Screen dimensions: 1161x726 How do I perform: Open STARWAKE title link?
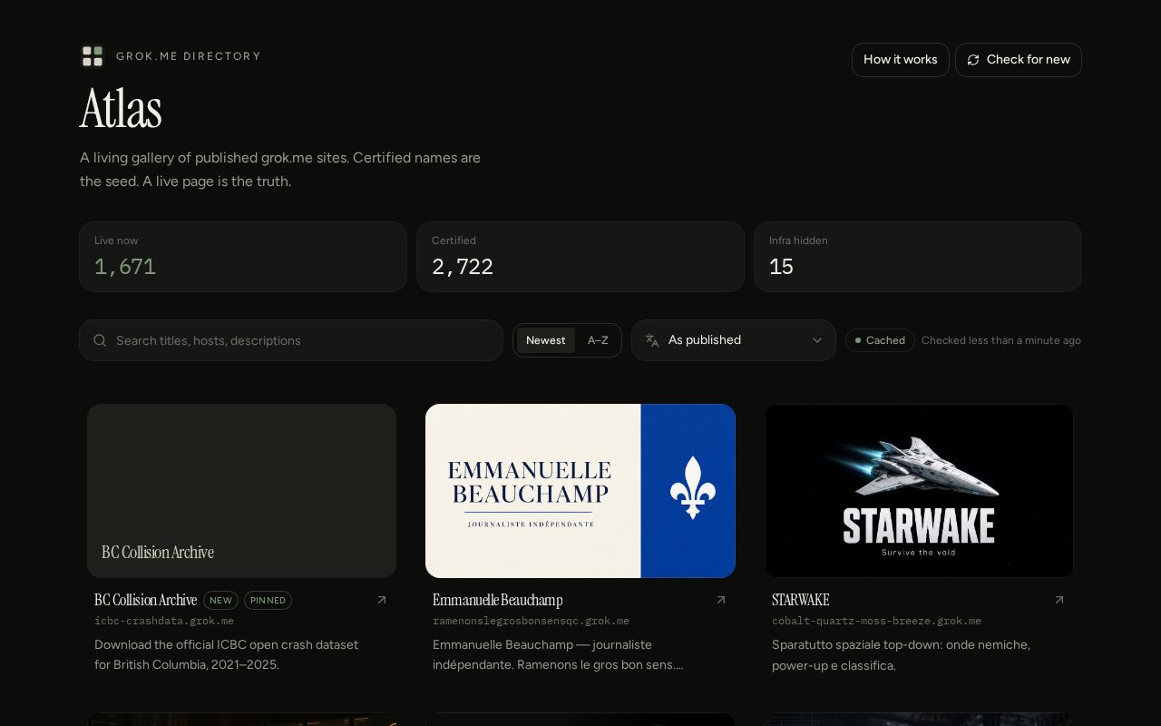click(800, 600)
